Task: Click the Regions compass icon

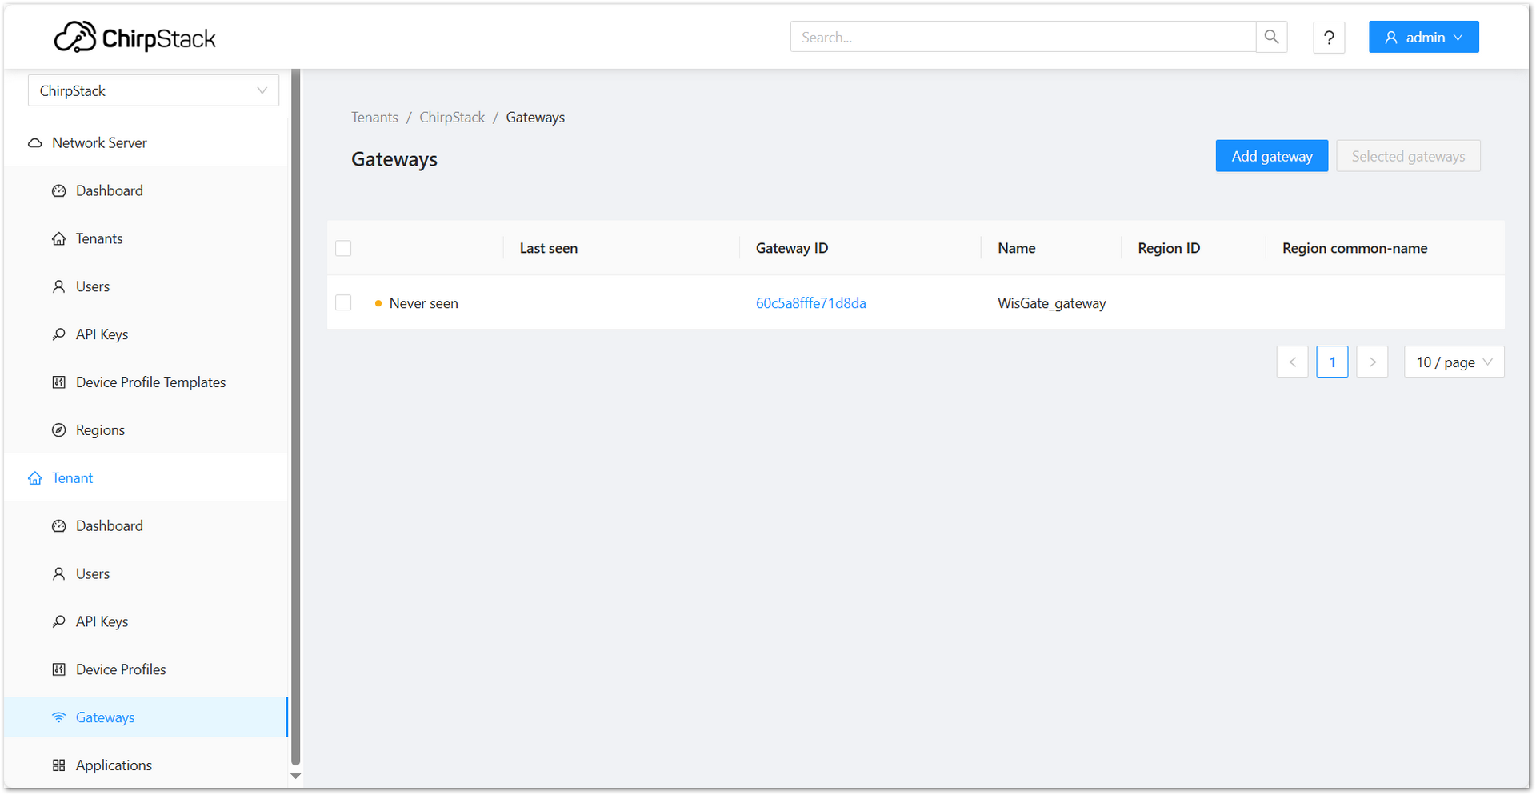Action: coord(59,430)
